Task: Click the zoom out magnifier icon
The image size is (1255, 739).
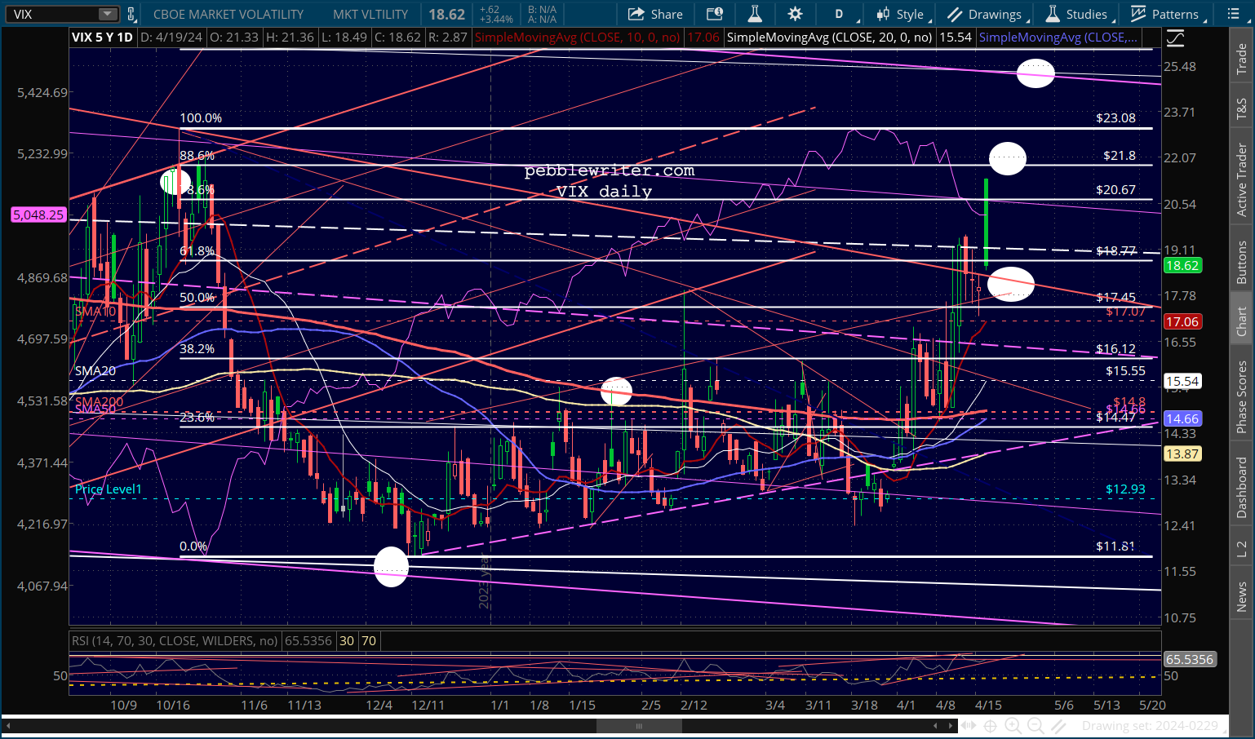Action: (1035, 725)
